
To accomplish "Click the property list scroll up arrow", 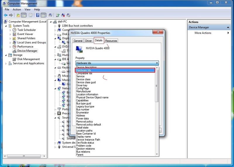I will click(157, 68).
